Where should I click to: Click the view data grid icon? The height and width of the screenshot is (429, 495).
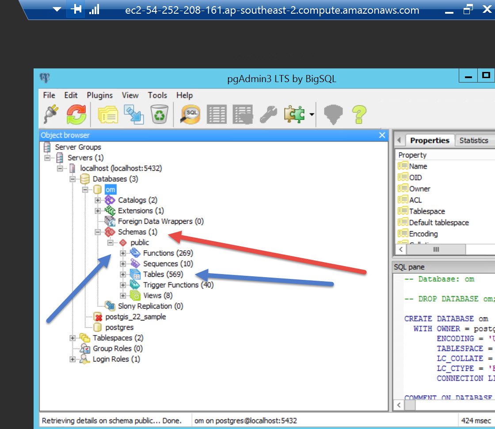tap(217, 115)
